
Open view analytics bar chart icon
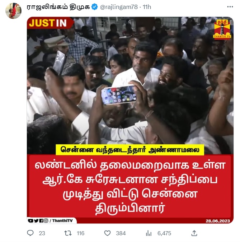[149, 233]
